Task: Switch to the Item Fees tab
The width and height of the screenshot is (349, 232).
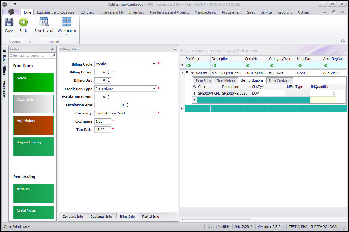Action: point(203,81)
